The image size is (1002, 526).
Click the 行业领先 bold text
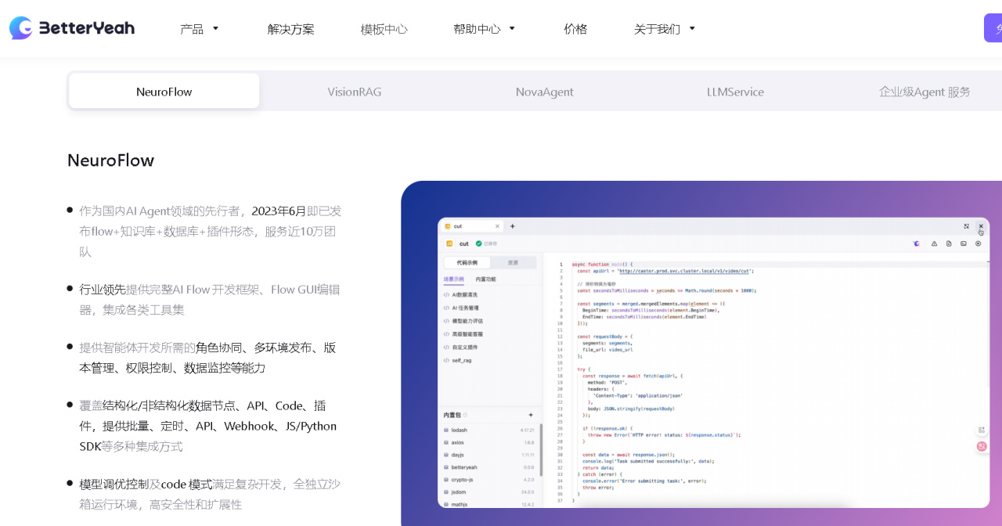pyautogui.click(x=103, y=290)
